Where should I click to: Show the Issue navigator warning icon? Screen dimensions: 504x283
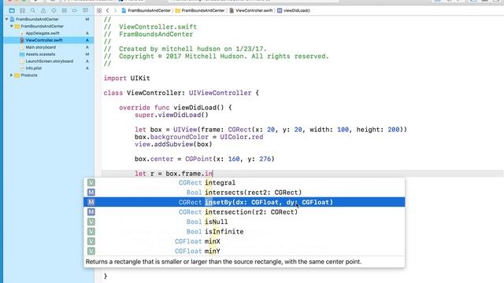[x=43, y=10]
